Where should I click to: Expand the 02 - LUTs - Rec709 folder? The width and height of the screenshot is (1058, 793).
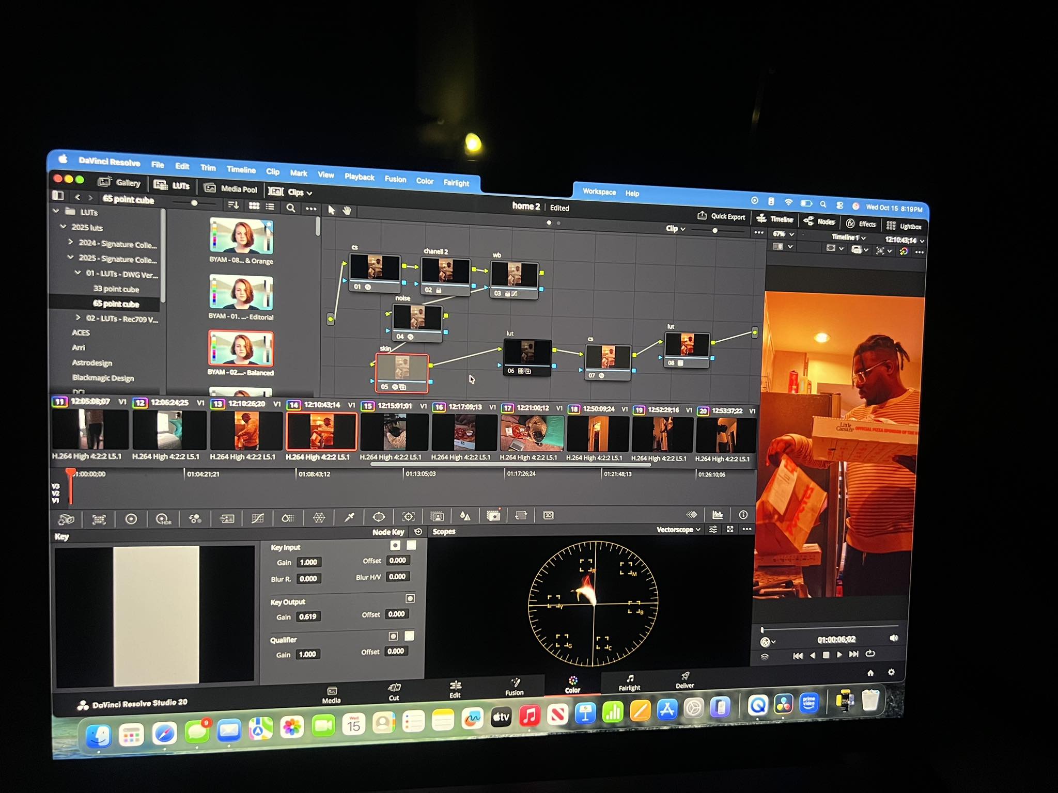click(78, 318)
